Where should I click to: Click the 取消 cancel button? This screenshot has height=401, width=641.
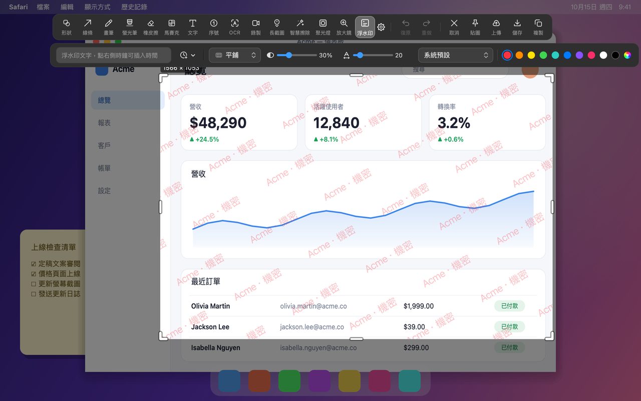click(x=454, y=27)
